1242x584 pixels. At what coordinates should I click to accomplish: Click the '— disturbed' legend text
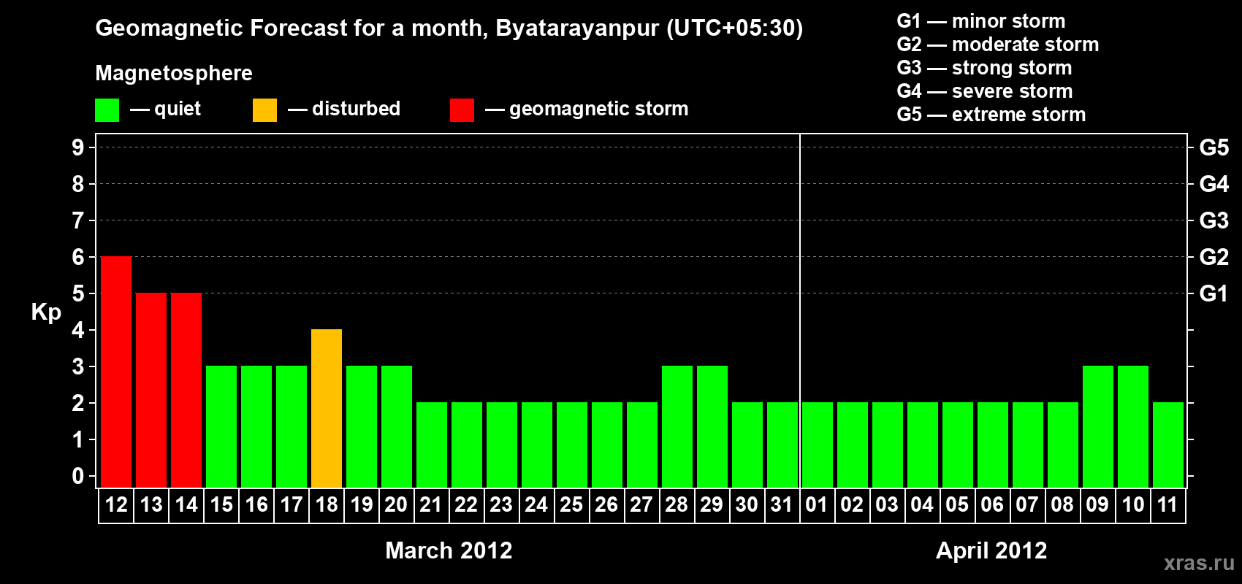(344, 109)
